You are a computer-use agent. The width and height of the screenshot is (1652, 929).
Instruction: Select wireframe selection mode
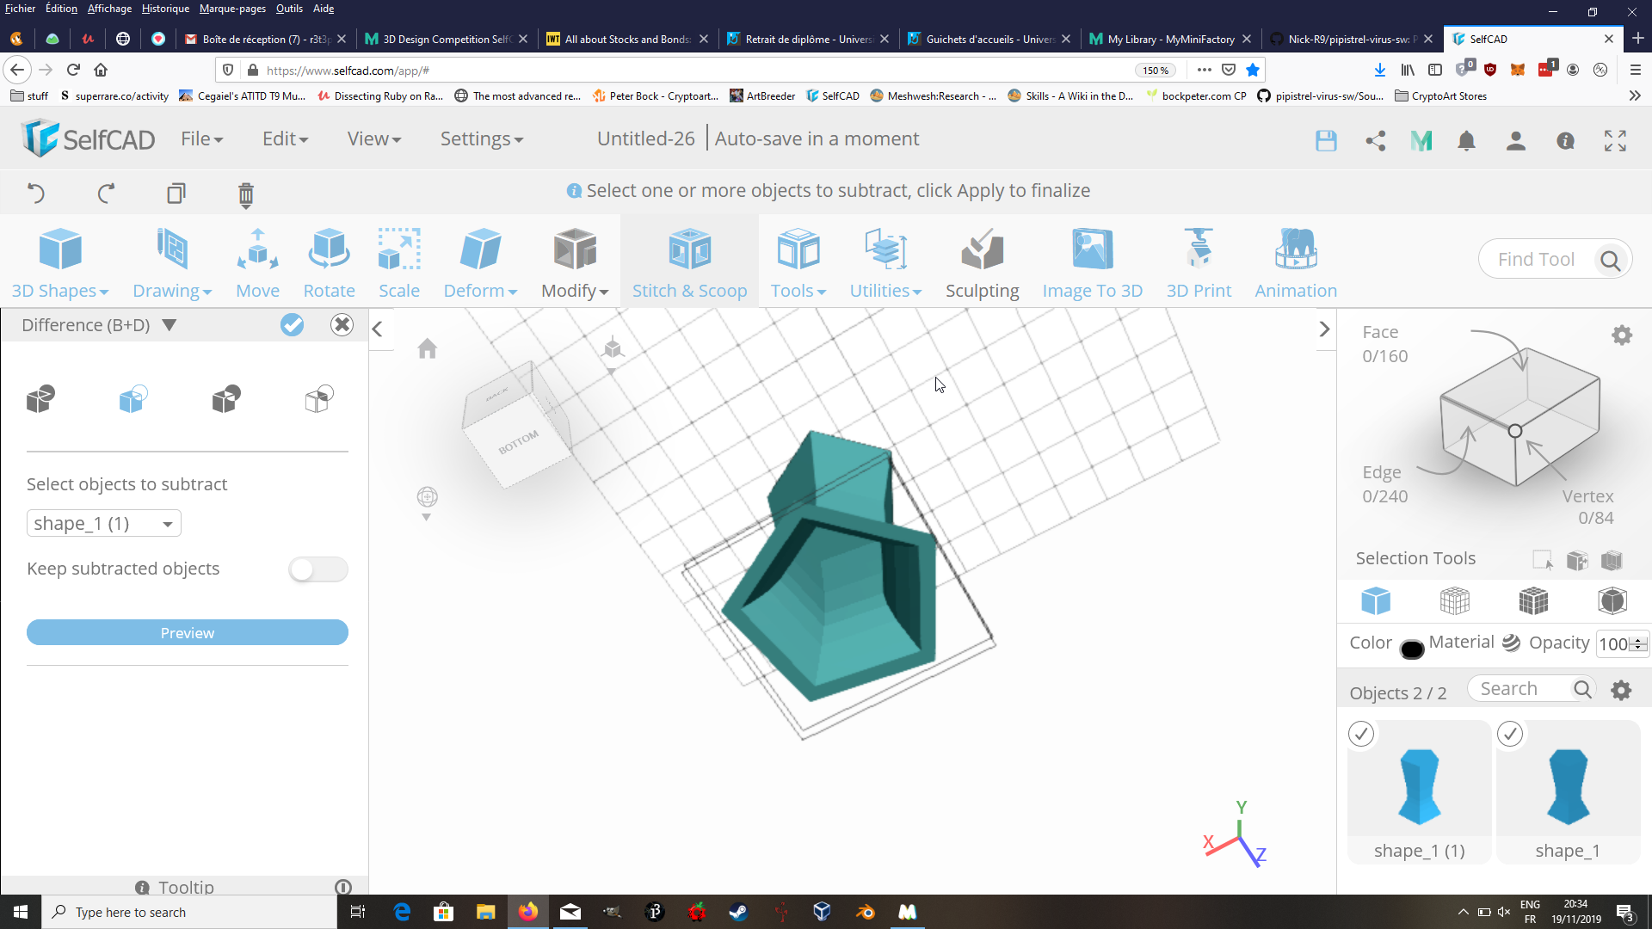pos(1454,600)
